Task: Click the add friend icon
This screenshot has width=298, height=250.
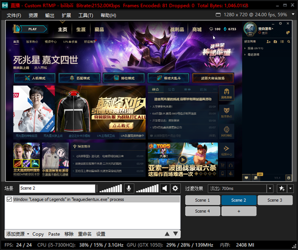Action: 268,42
